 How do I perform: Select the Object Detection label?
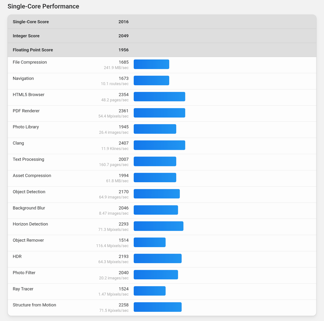29,192
